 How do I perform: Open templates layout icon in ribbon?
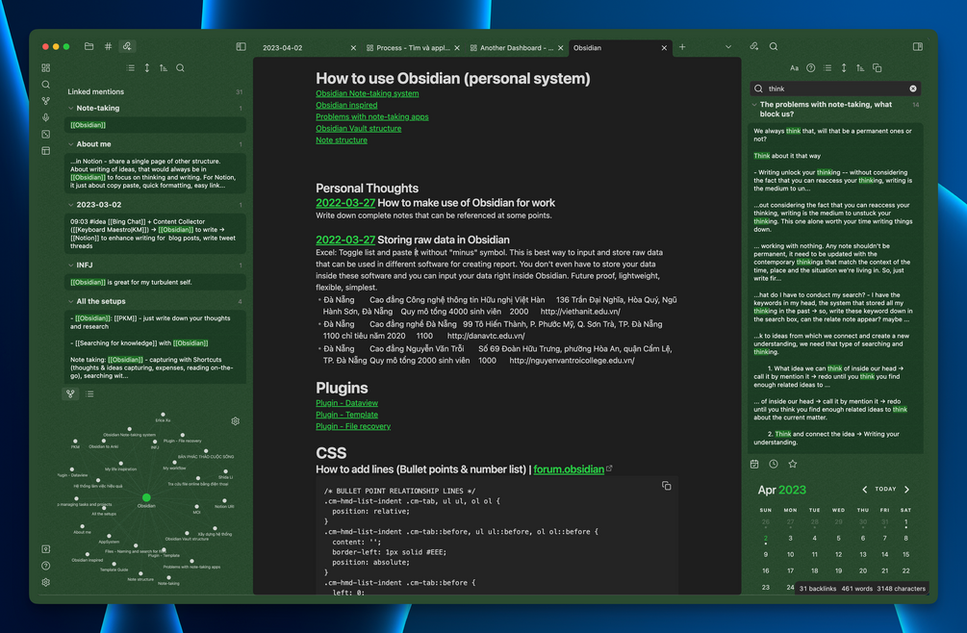point(45,151)
